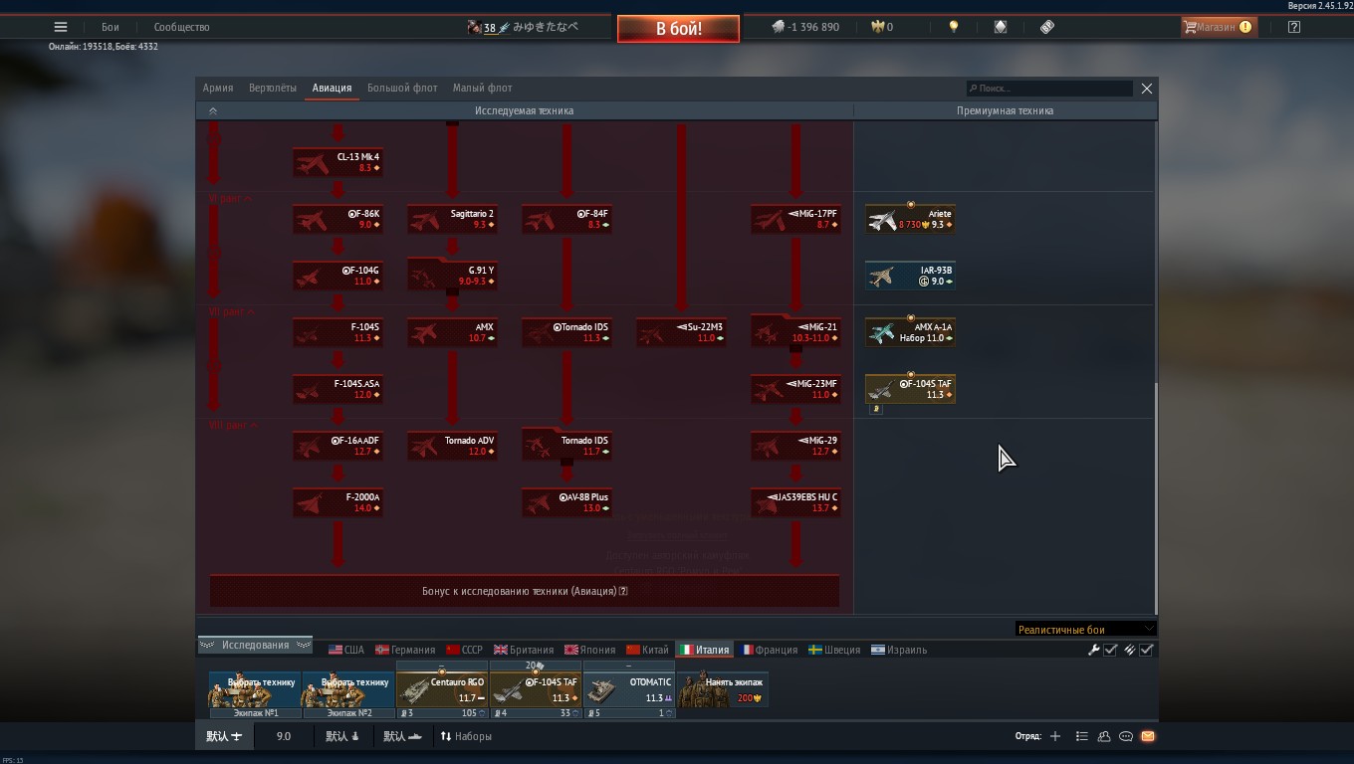Collapse the VI ранг section
Screen dimensions: 1354x764
click(x=230, y=199)
